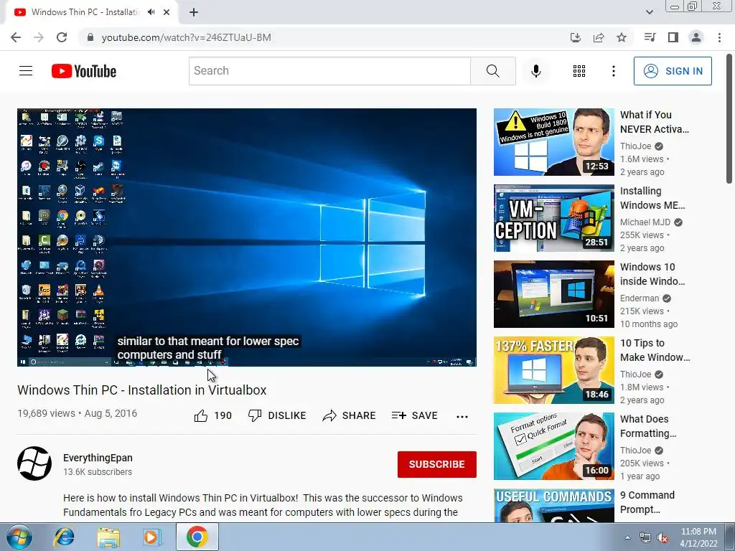Click the search magnifier button
735x551 pixels.
(x=492, y=71)
